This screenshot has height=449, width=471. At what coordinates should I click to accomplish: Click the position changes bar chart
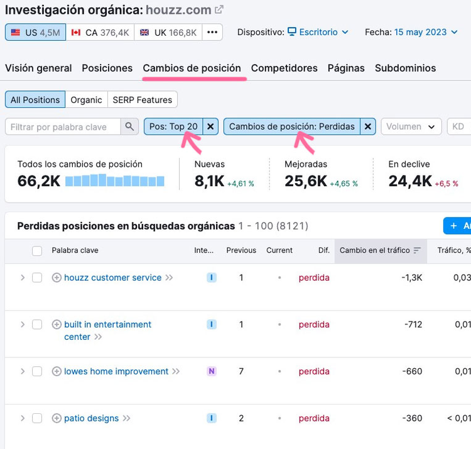(115, 180)
